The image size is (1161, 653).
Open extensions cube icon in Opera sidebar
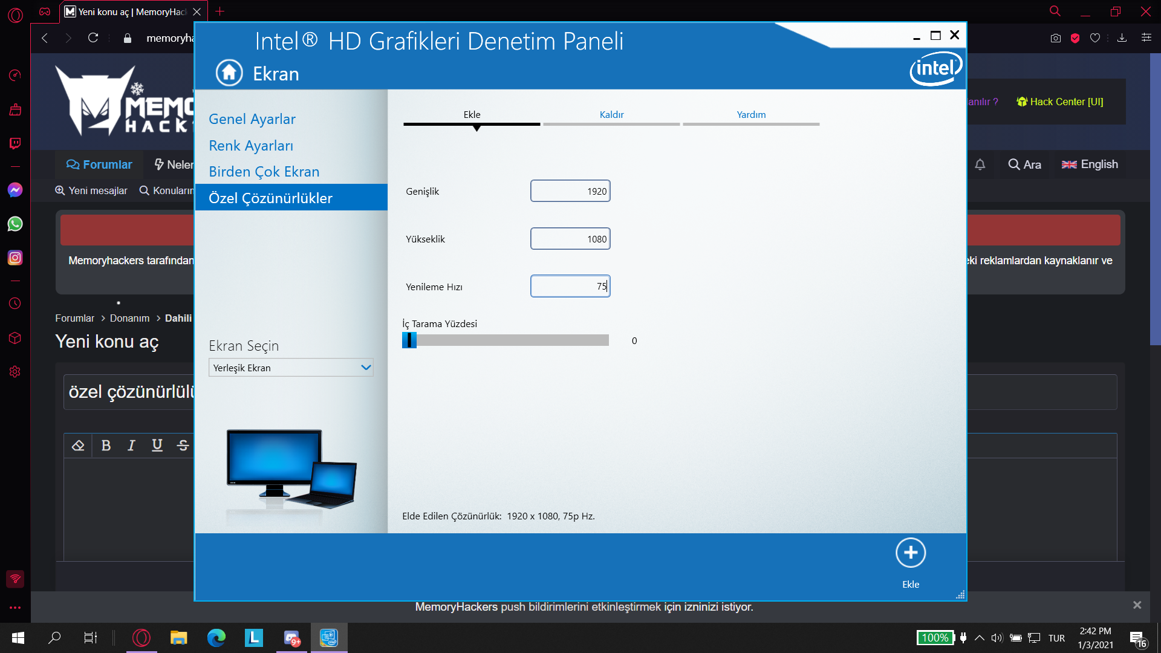[x=15, y=338]
